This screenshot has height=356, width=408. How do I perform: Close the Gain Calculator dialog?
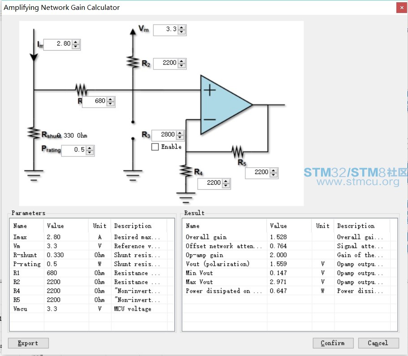[x=402, y=8]
